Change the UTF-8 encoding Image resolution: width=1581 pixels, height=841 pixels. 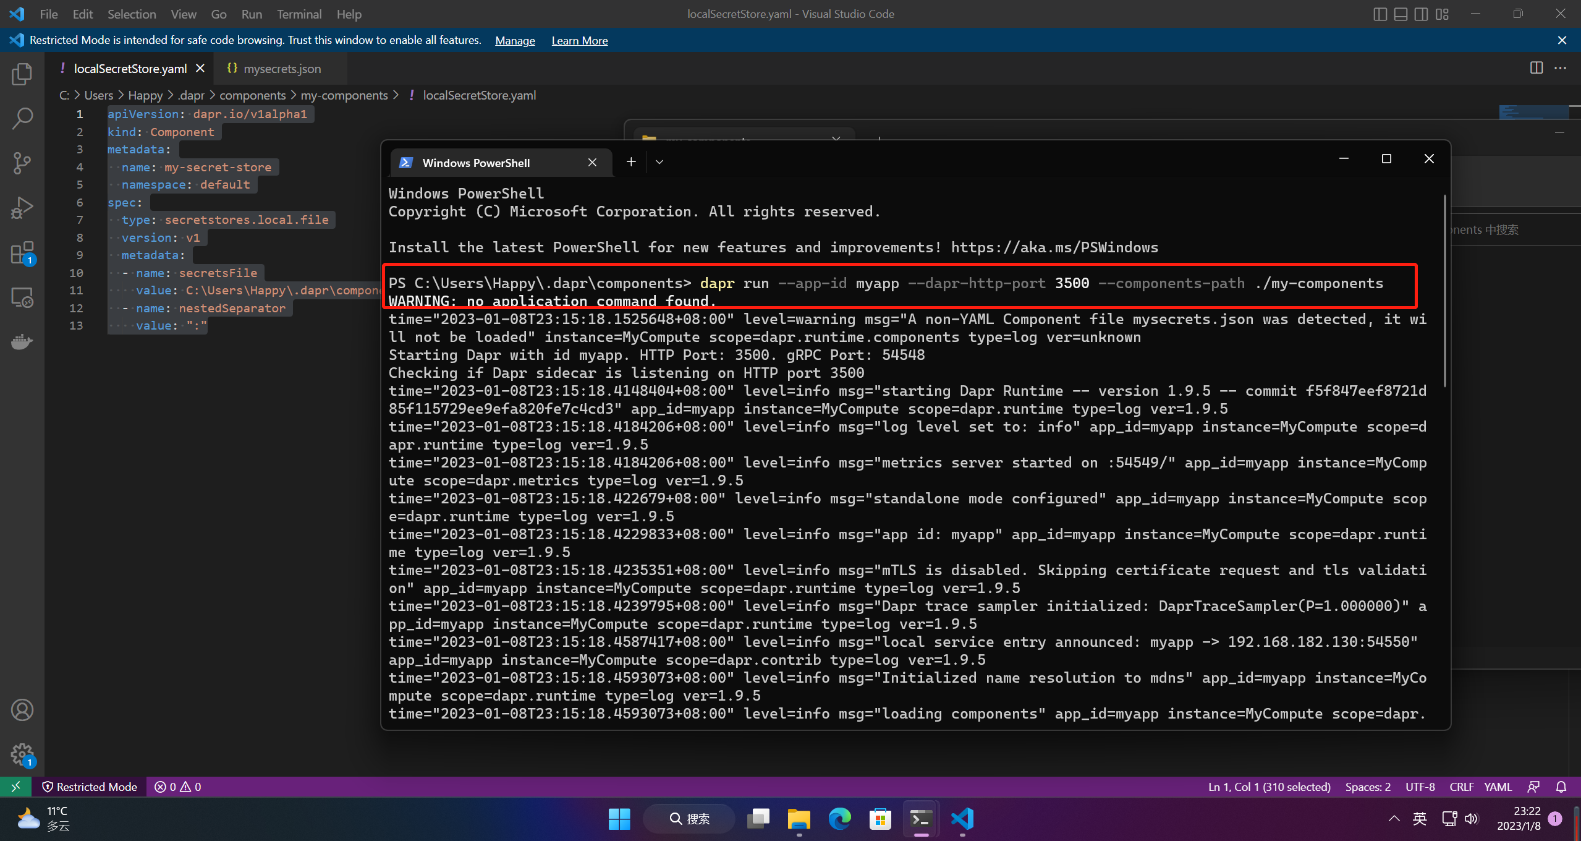[1420, 787]
